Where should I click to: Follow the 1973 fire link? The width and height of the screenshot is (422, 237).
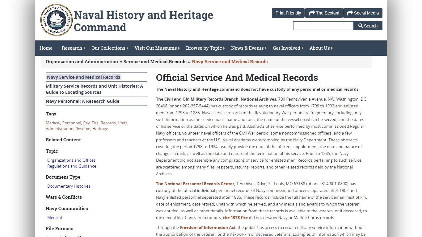235,218
